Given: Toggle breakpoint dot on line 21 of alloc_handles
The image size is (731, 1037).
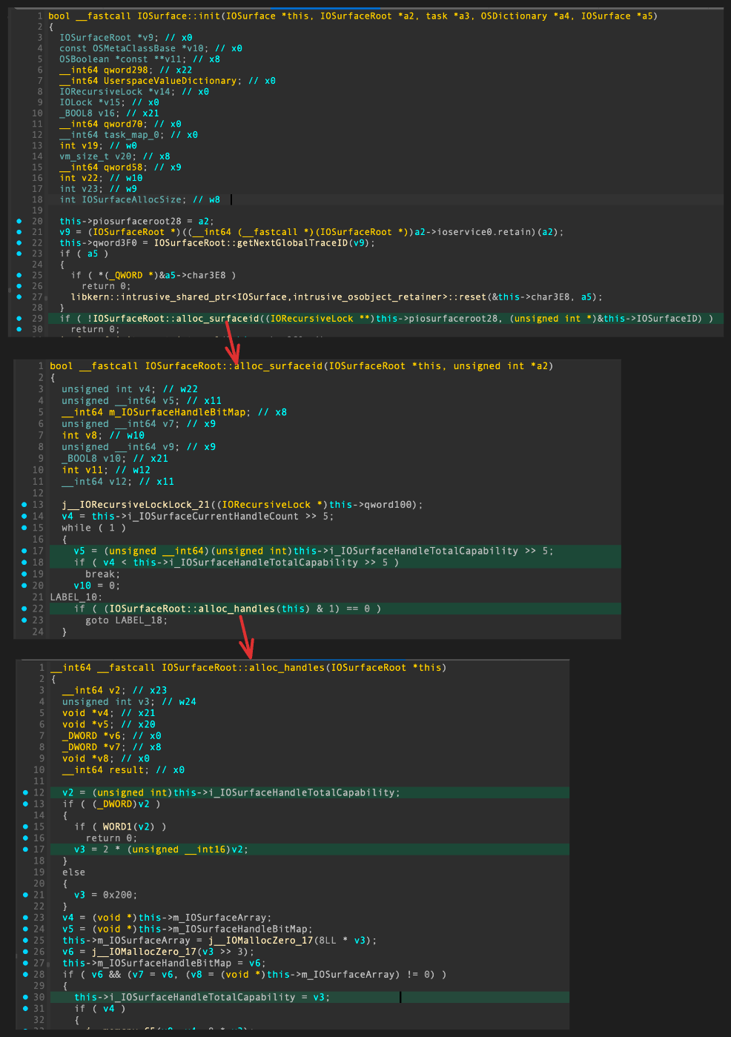Looking at the screenshot, I should point(25,895).
